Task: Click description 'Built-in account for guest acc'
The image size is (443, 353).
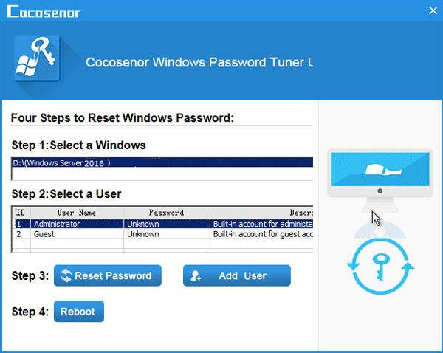Action: [262, 234]
